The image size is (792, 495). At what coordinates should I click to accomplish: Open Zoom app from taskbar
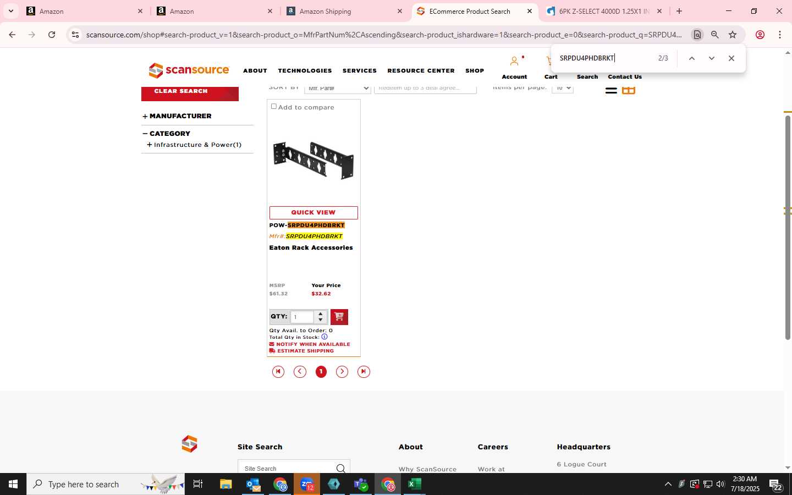click(x=307, y=484)
